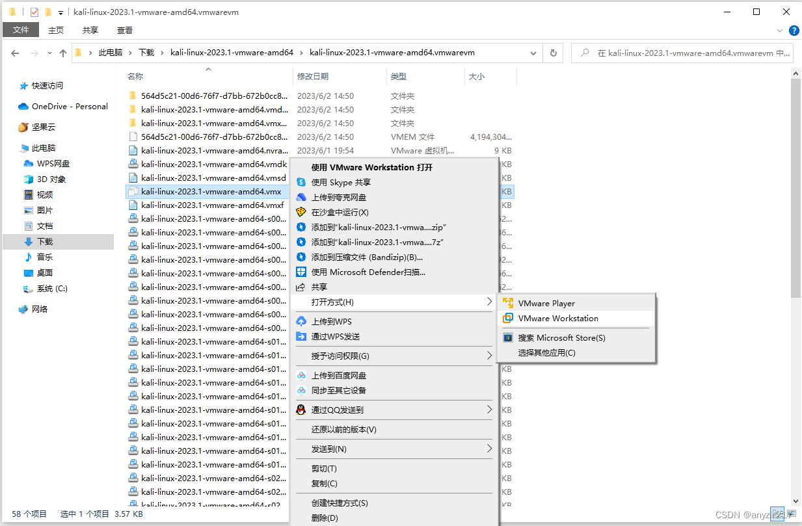The height and width of the screenshot is (526, 802).
Task: Click the WPS网盘 icon in sidebar
Action: click(29, 164)
